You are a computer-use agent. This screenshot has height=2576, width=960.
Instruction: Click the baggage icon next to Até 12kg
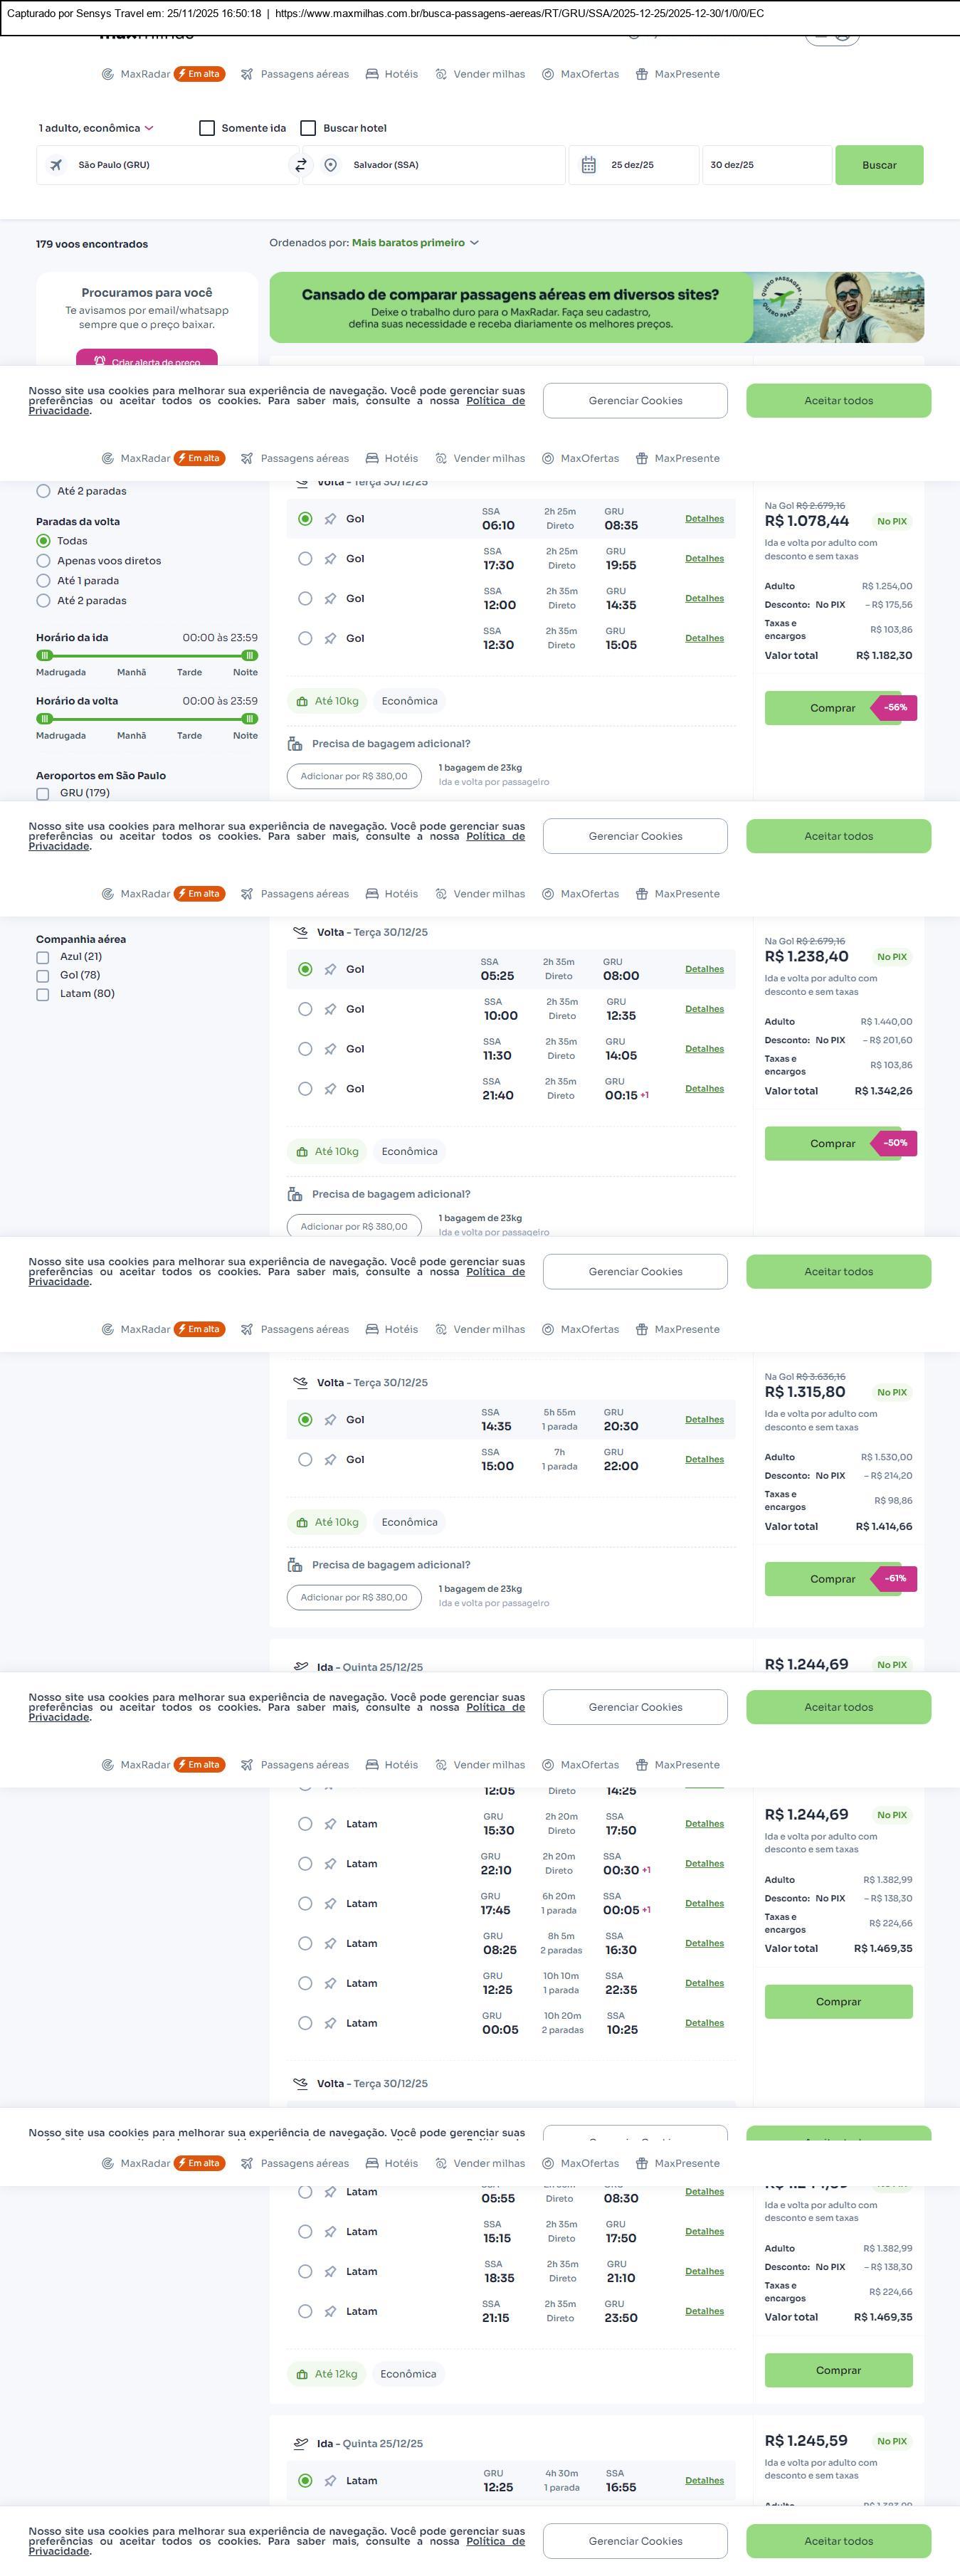[302, 2374]
